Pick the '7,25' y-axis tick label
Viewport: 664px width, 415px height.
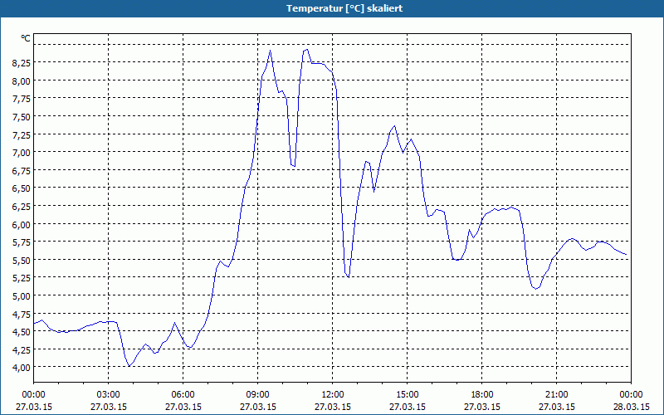[x=22, y=135]
